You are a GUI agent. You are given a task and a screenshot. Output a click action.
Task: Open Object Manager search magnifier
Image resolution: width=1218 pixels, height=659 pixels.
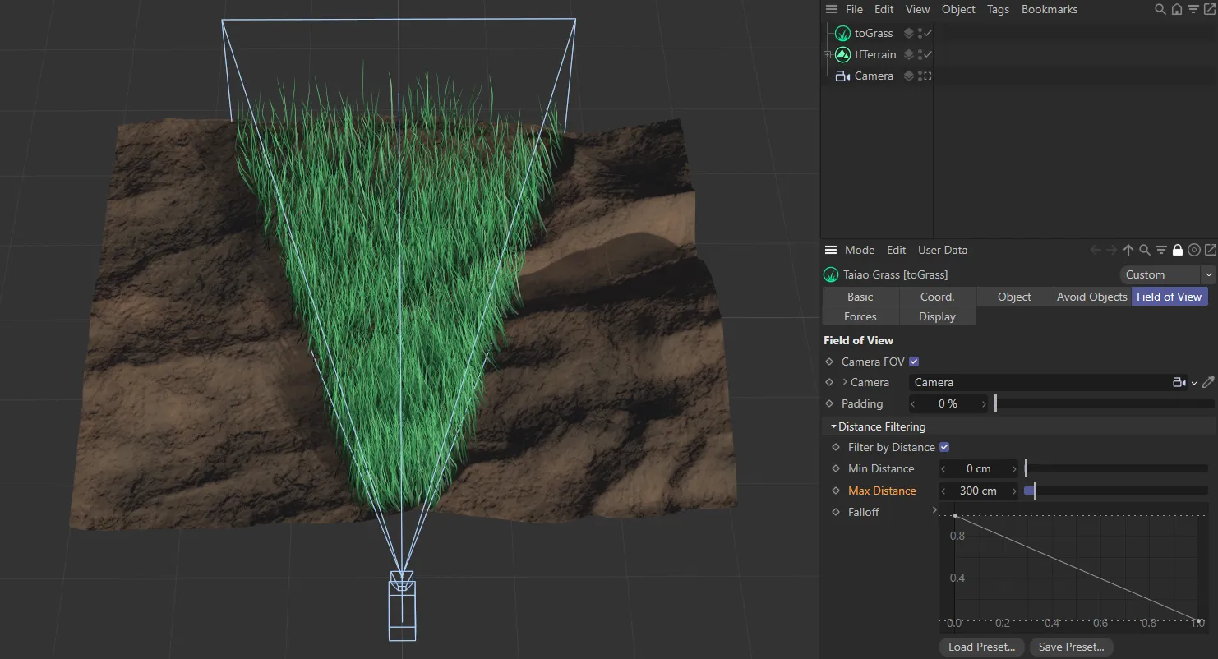click(x=1160, y=10)
